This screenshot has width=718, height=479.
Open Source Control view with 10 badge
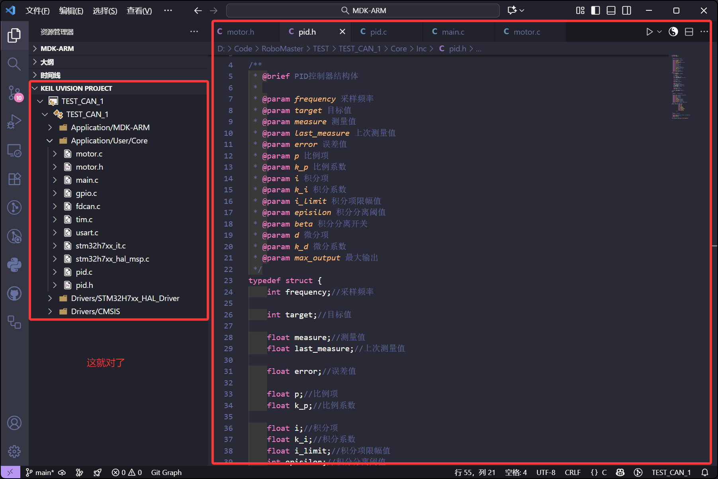click(14, 93)
